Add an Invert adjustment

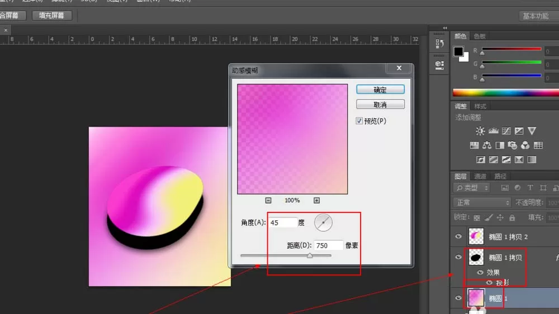481,160
